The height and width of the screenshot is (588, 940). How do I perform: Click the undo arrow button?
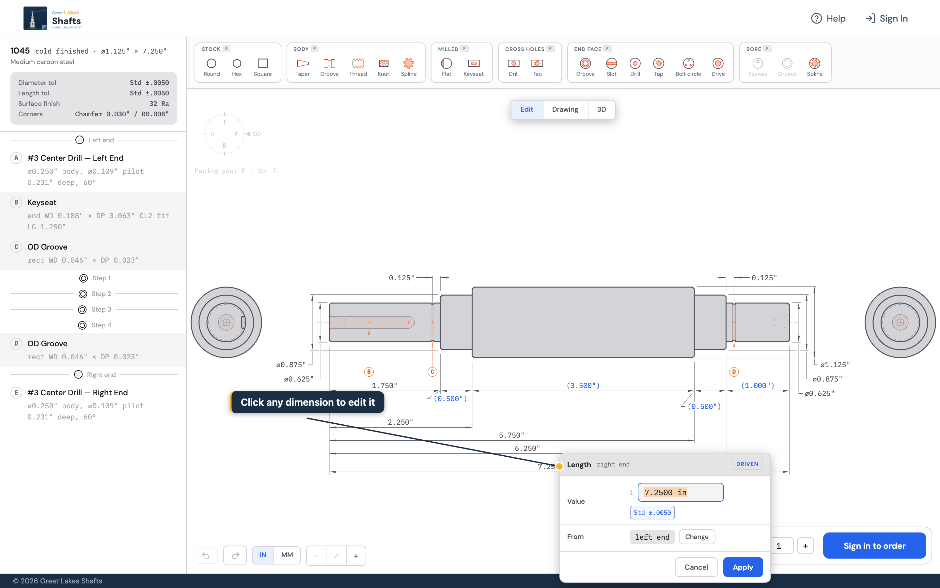206,555
